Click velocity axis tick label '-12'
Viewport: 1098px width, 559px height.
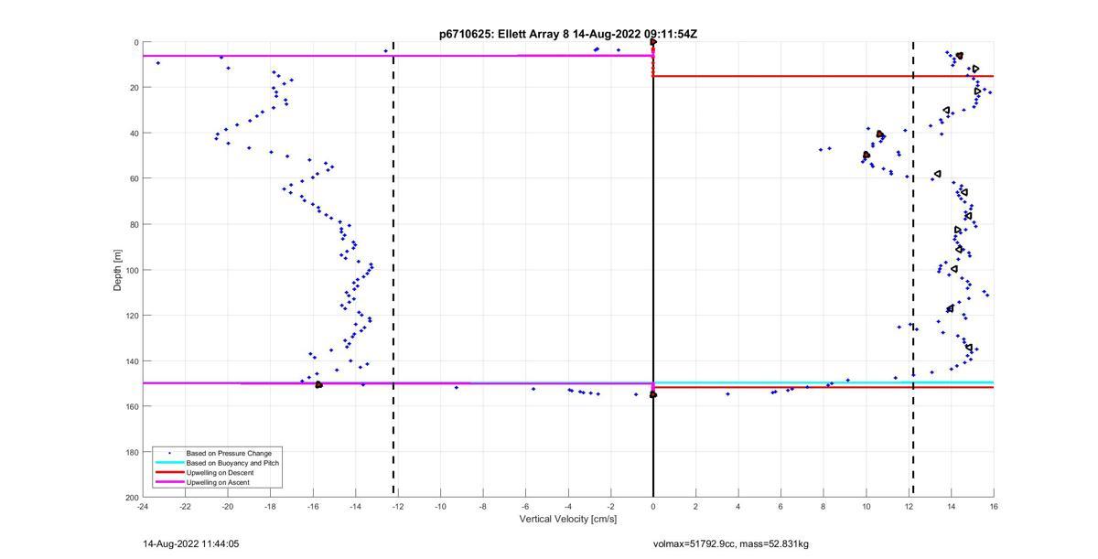point(398,506)
